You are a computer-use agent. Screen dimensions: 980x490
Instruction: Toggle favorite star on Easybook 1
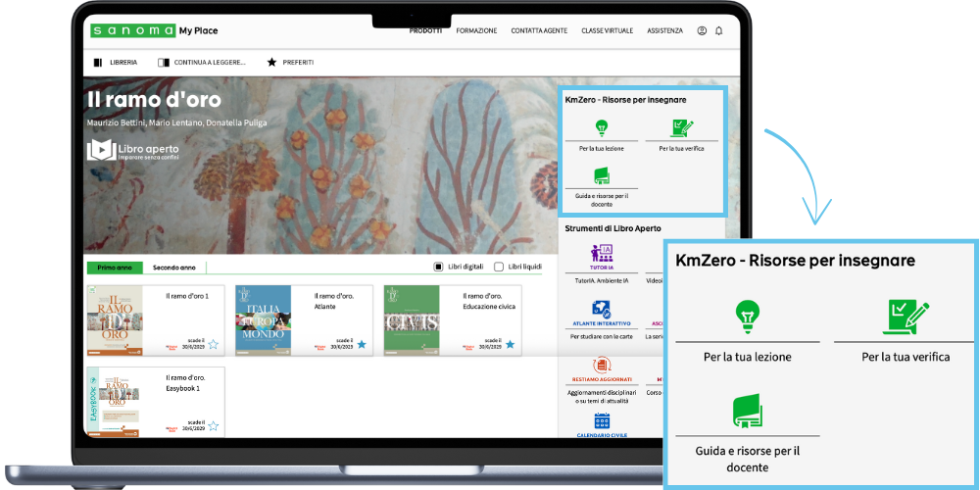[213, 426]
